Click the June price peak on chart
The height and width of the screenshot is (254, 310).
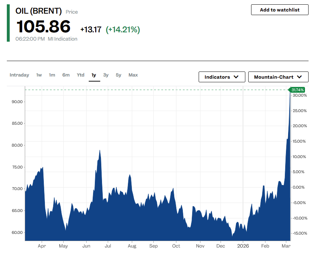pos(100,151)
